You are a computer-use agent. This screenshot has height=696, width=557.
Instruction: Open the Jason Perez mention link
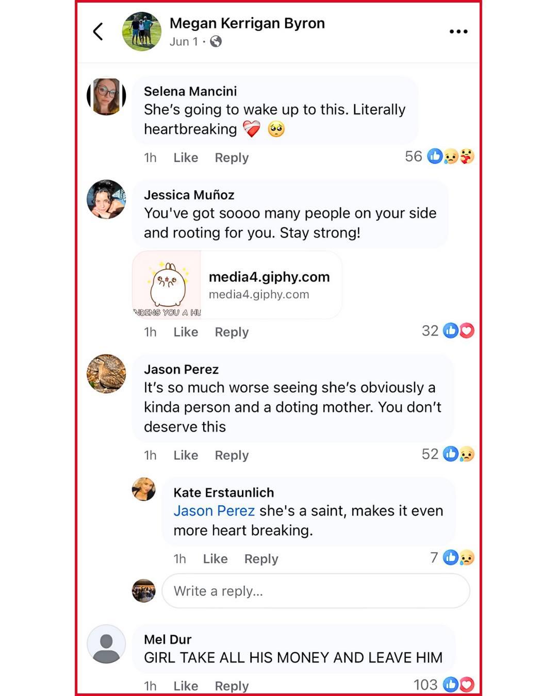tap(214, 511)
